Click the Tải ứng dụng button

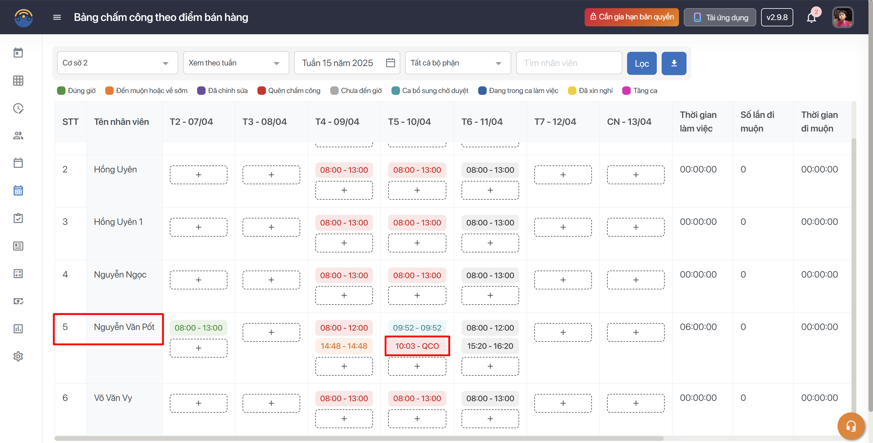[x=720, y=17]
